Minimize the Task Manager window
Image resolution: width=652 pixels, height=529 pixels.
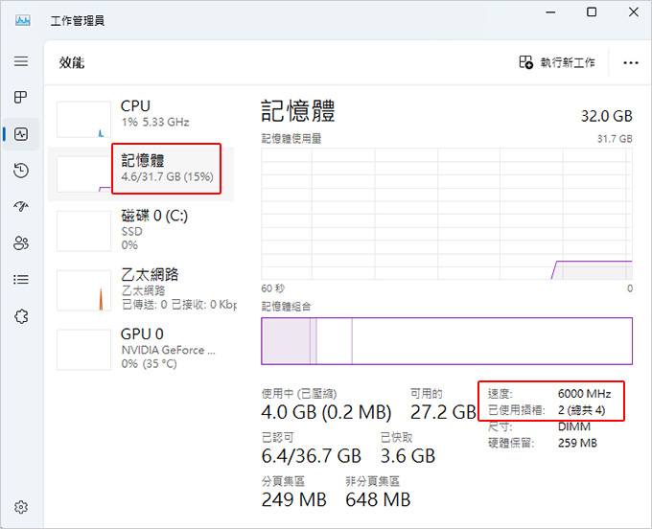tap(551, 12)
